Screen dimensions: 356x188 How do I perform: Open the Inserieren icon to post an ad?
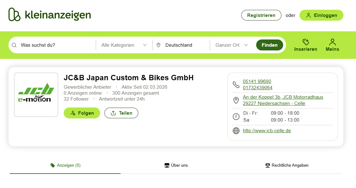[x=305, y=42]
